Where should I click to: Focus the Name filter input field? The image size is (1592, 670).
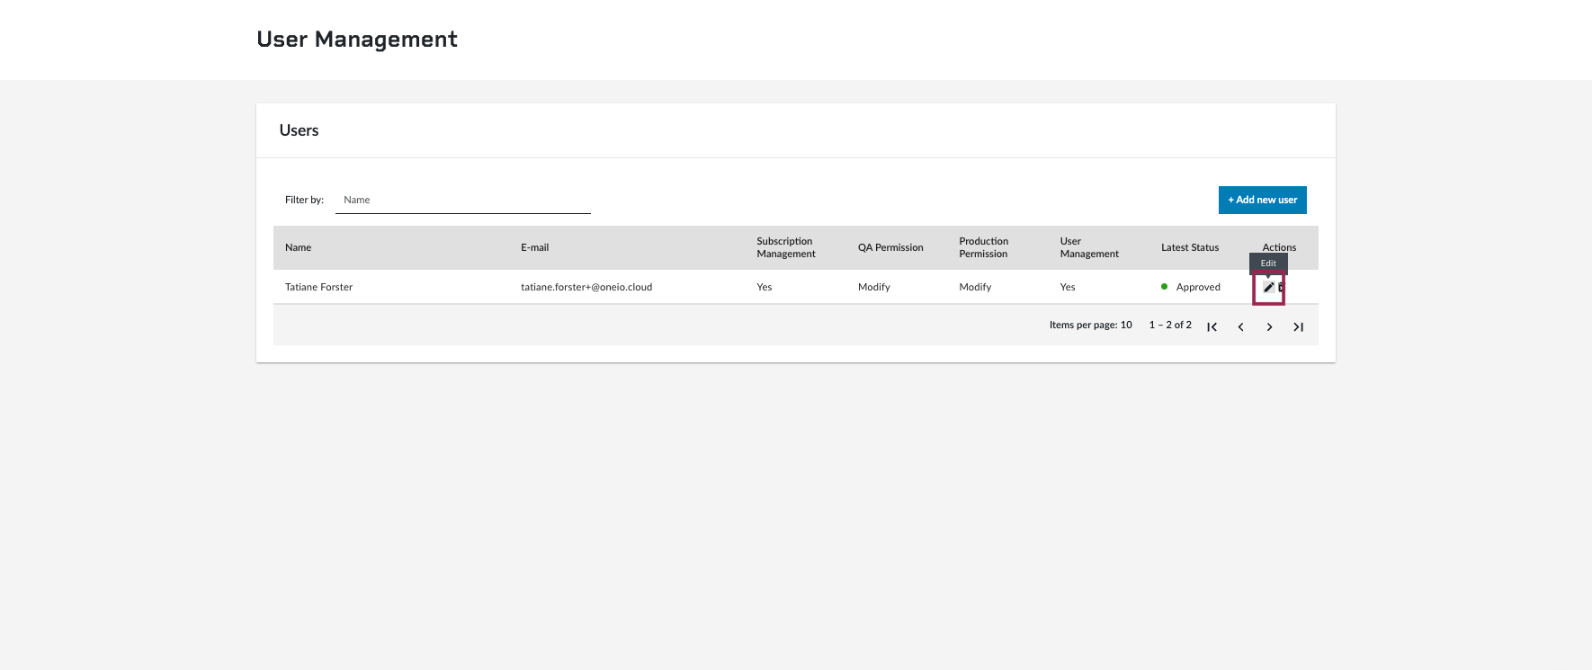pos(462,200)
